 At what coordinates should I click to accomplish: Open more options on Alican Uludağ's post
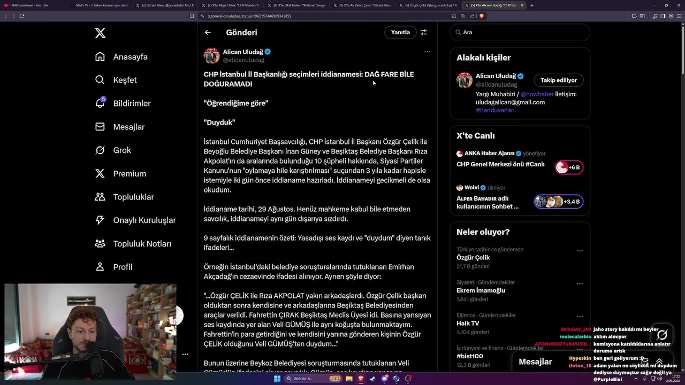[427, 52]
